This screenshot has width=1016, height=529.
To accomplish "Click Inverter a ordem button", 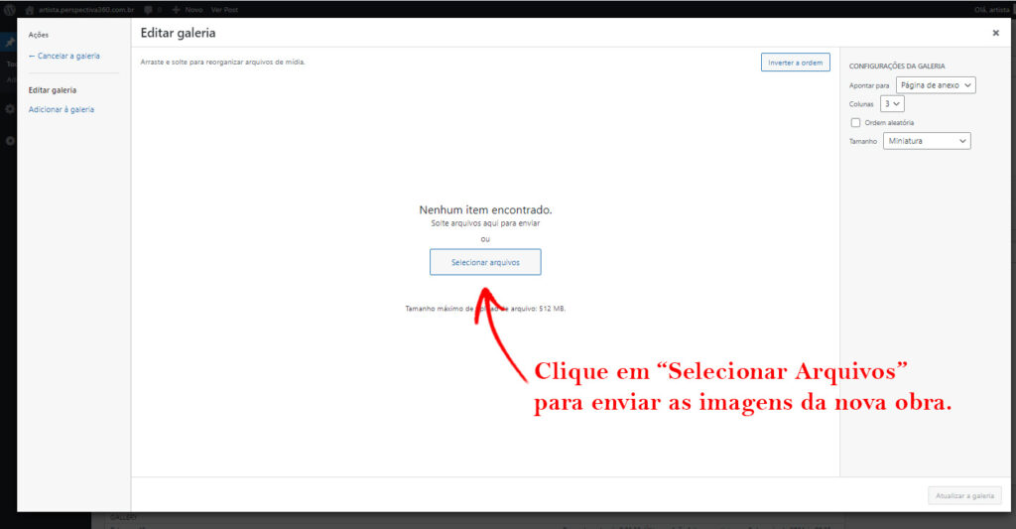I will click(795, 63).
